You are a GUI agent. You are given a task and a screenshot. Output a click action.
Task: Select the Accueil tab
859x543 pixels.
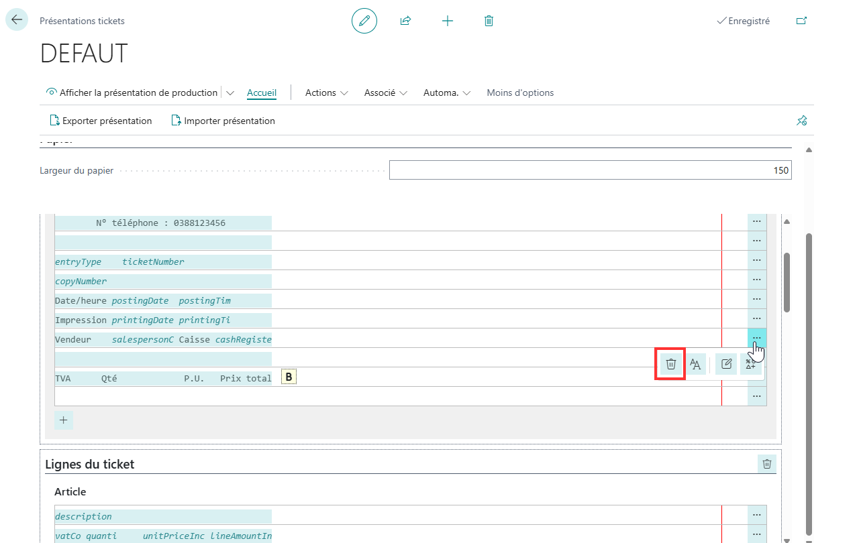pos(262,93)
